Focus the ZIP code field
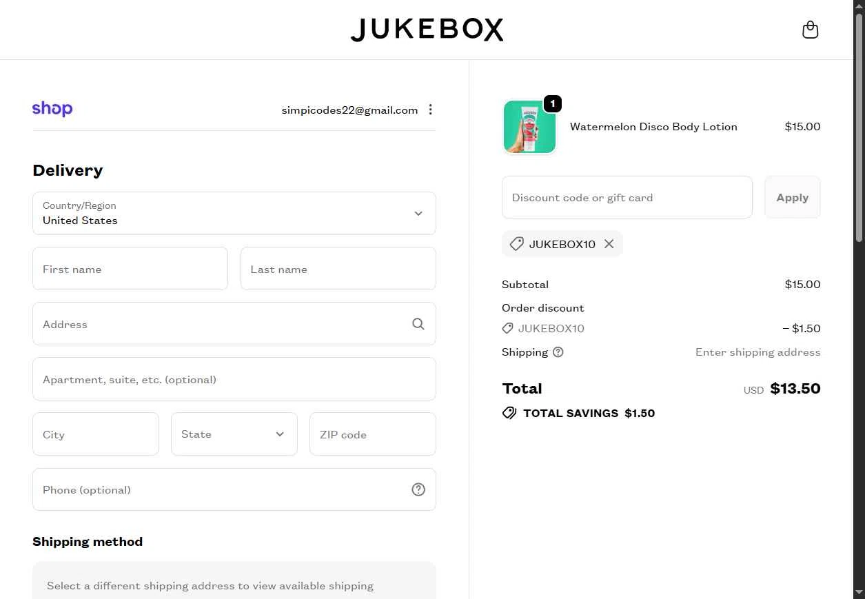The image size is (865, 599). point(373,434)
